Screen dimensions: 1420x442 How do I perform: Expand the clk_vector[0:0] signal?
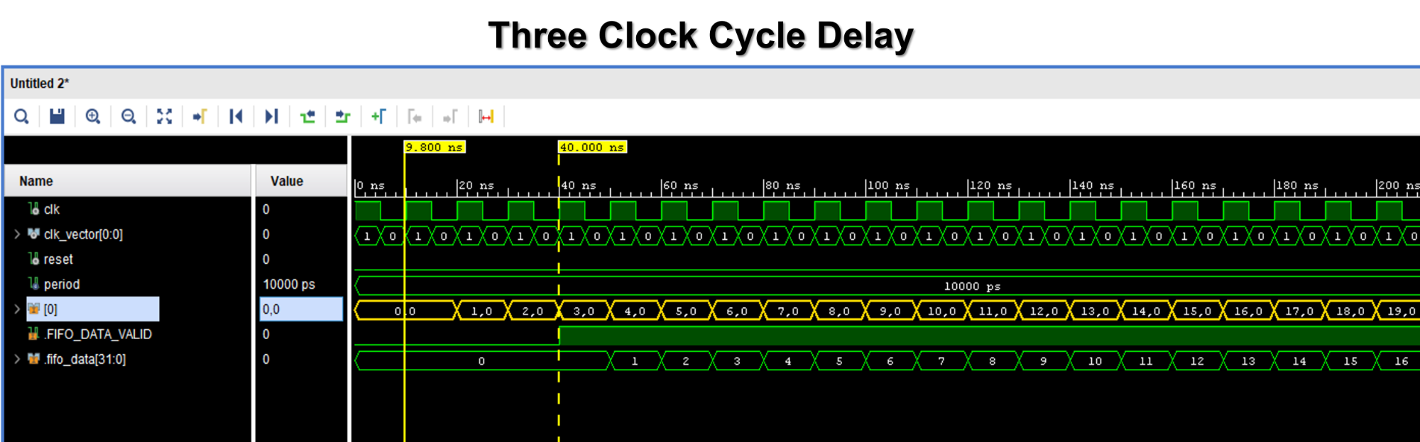point(17,234)
